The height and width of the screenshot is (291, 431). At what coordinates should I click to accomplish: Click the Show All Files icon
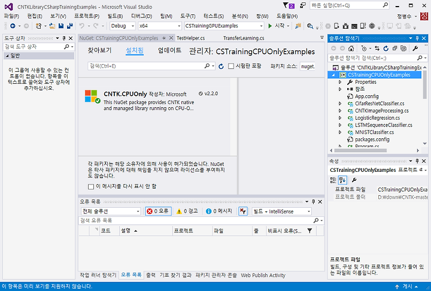pos(403,48)
